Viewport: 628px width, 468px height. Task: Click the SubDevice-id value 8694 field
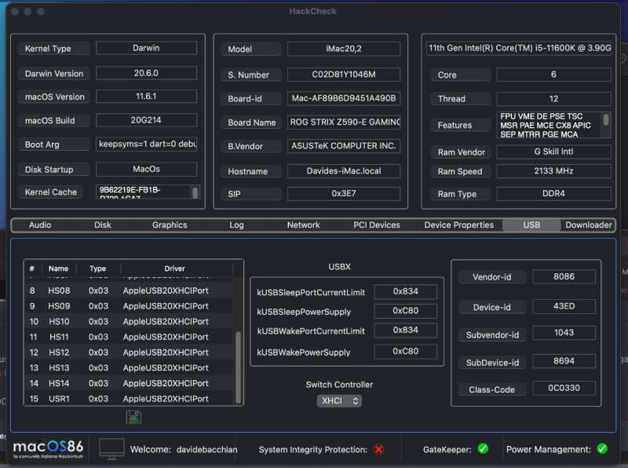tap(564, 361)
